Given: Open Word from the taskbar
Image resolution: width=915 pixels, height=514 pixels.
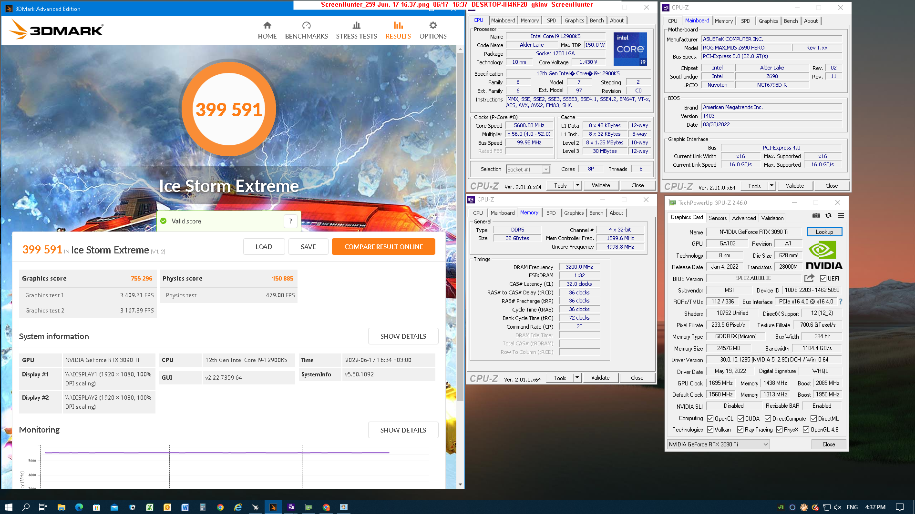Looking at the screenshot, I should tap(185, 507).
